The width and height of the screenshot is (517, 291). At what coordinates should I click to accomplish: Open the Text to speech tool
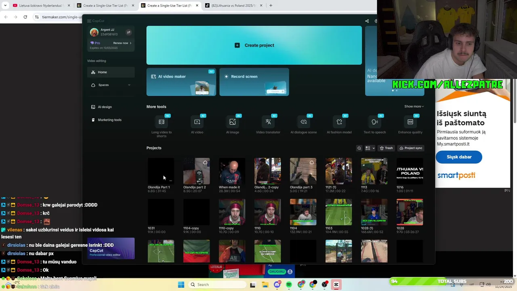(375, 124)
